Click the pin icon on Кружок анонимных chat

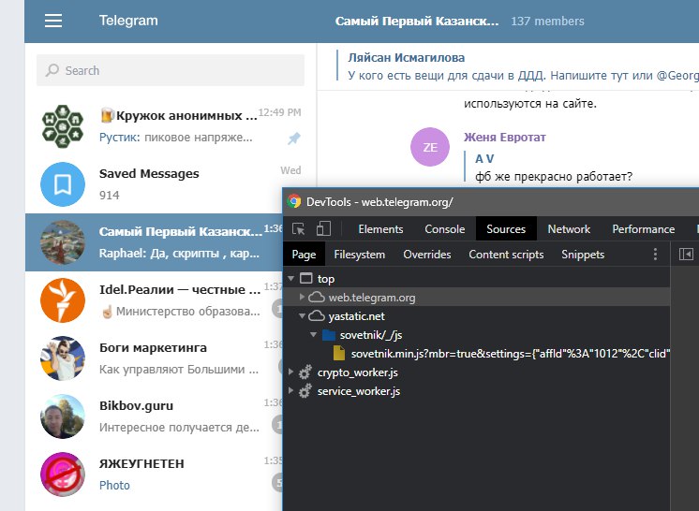[293, 139]
